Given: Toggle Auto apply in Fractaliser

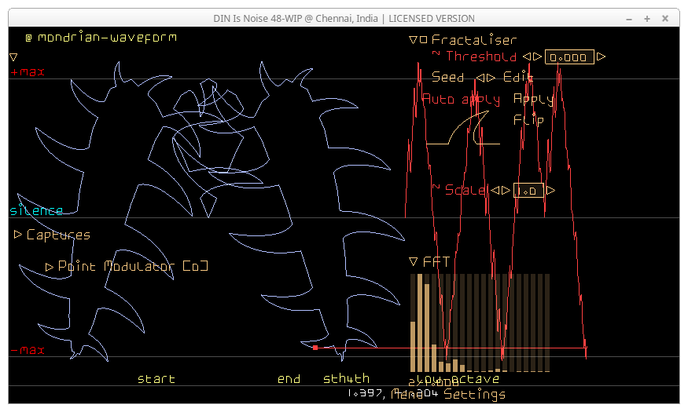Looking at the screenshot, I should [x=461, y=99].
